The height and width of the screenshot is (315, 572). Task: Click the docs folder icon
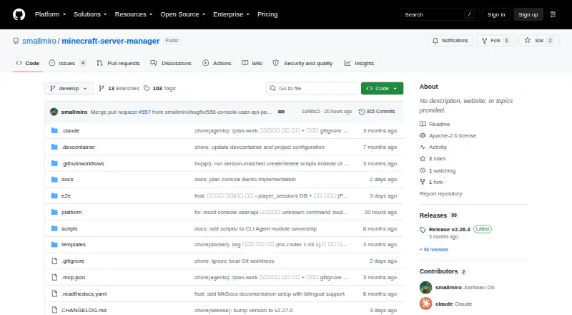54,180
